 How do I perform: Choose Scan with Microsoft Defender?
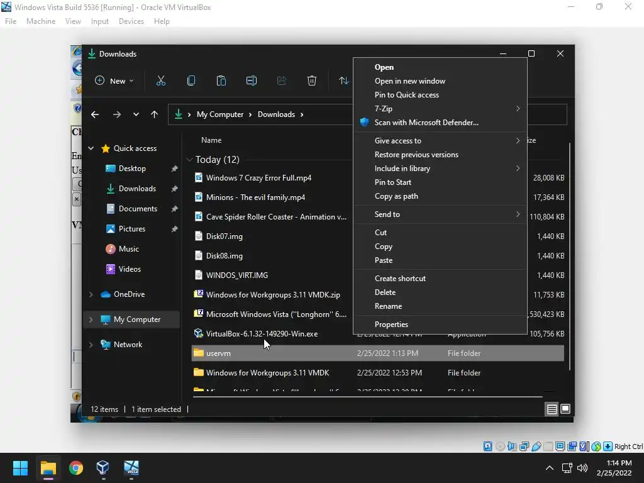coord(440,123)
